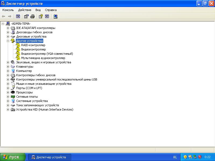The height and width of the screenshot is (161, 215).
Task: Expand the Процессоры node
Action: click(x=8, y=92)
